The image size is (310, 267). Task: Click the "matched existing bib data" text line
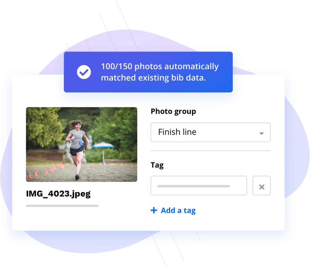[x=154, y=78]
